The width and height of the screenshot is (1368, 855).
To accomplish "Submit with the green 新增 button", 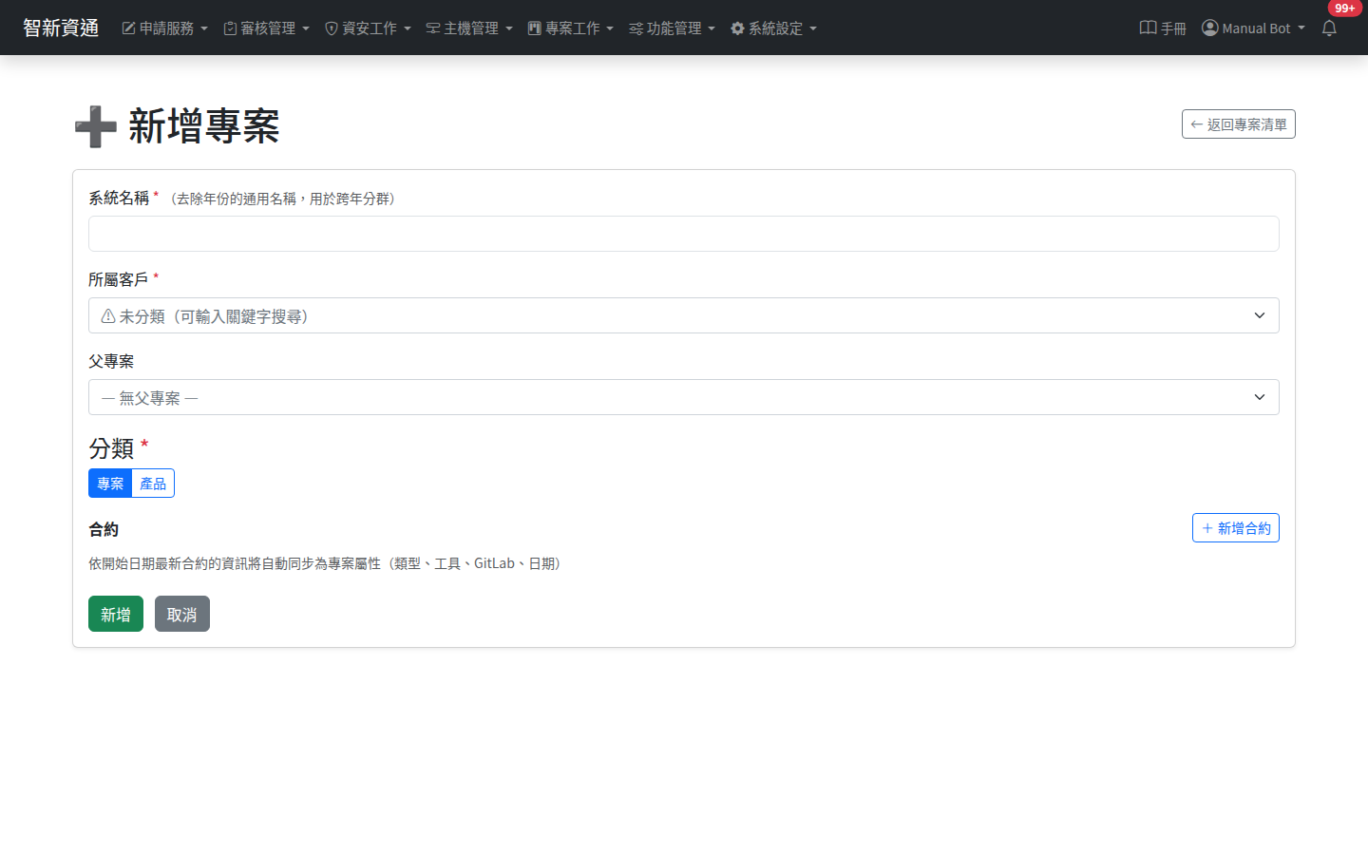I will (116, 614).
